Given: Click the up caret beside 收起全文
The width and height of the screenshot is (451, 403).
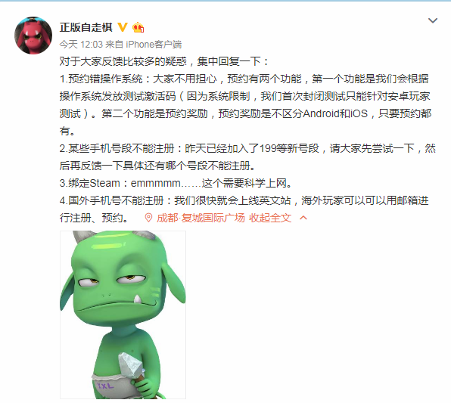Looking at the screenshot, I should coord(303,218).
